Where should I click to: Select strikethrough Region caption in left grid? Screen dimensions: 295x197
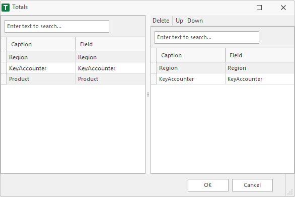pos(41,57)
